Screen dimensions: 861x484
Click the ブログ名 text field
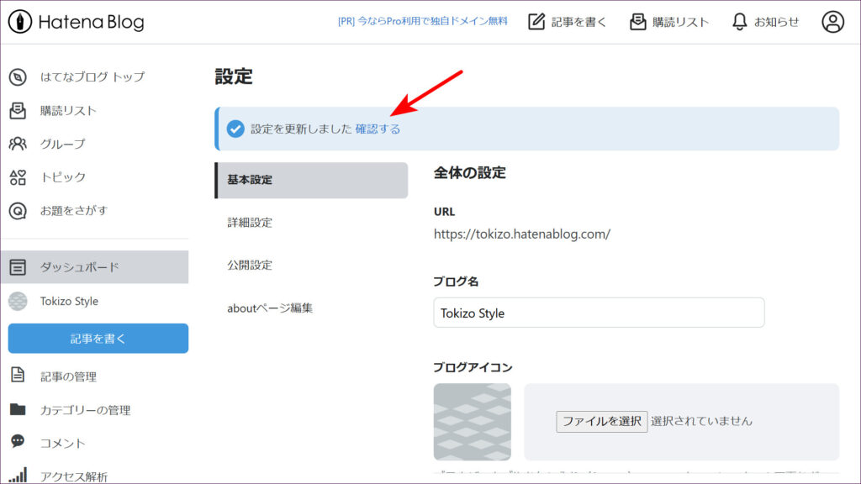[x=599, y=313]
